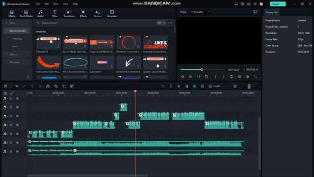Set the mark out point

pyautogui.click(x=224, y=77)
